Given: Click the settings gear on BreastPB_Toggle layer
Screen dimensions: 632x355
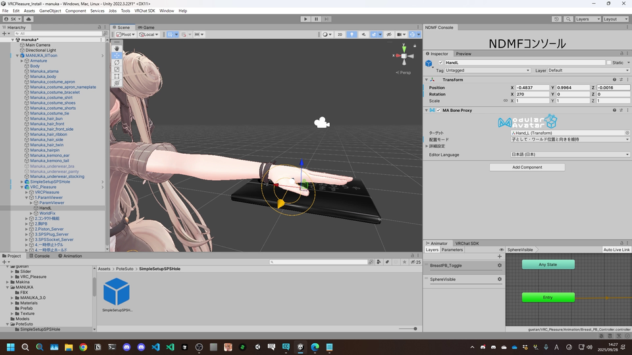Looking at the screenshot, I should pos(500,266).
